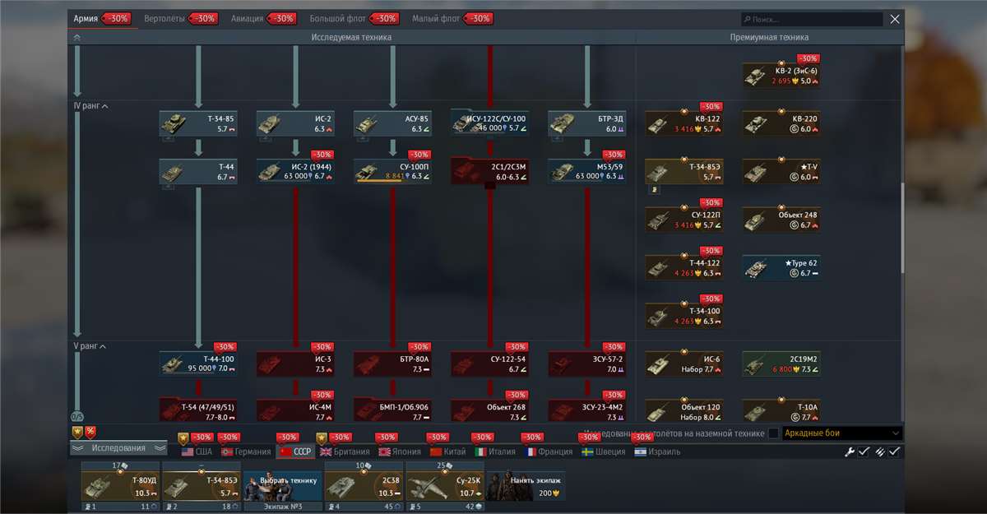Select the М53/59 vehicle card
This screenshot has height=514, width=987.
pyautogui.click(x=586, y=171)
